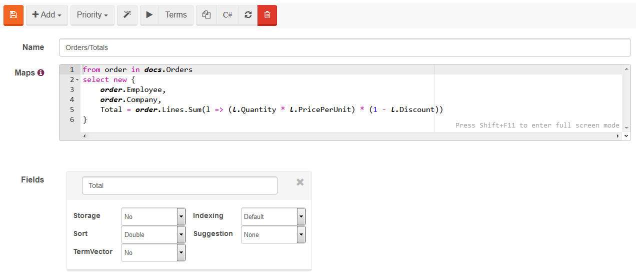Collapse the code fold on line 2
Image resolution: width=636 pixels, height=276 pixels.
(77, 80)
